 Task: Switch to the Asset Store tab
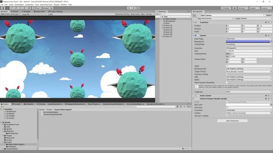(39, 11)
